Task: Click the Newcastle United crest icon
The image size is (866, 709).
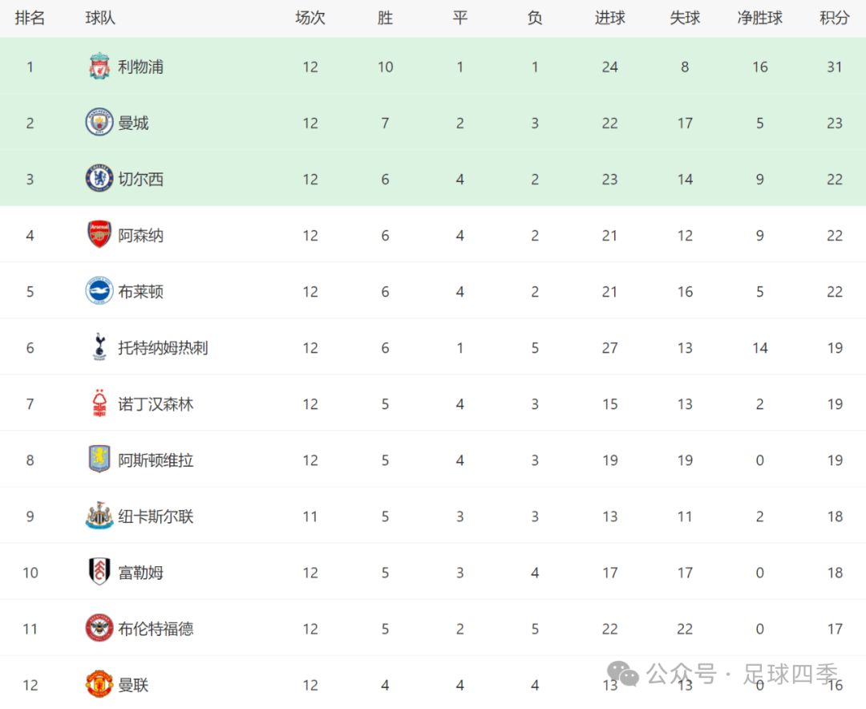Action: (x=99, y=516)
